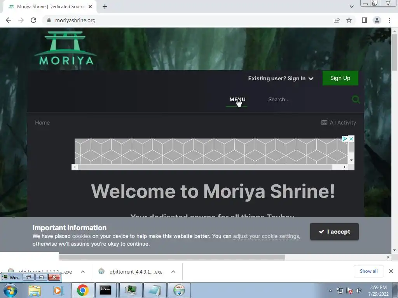Screen dimensions: 398x298
Task: Click the ad's horizontal scrollbar left arrow
Action: click(75, 167)
